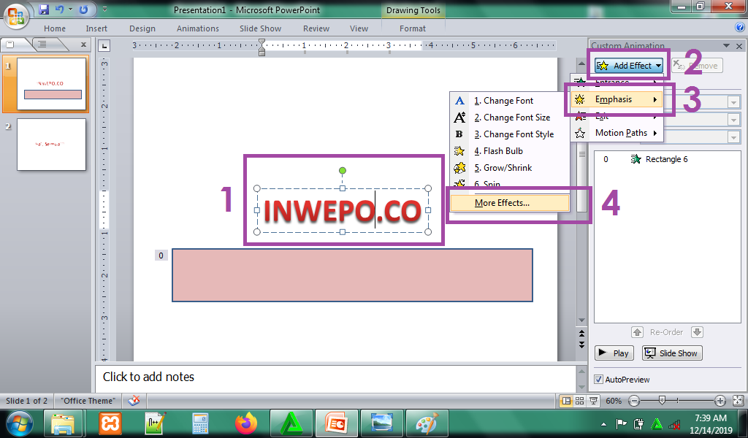This screenshot has height=438, width=748.
Task: Save the presentation from the quick access toolbar
Action: (44, 9)
